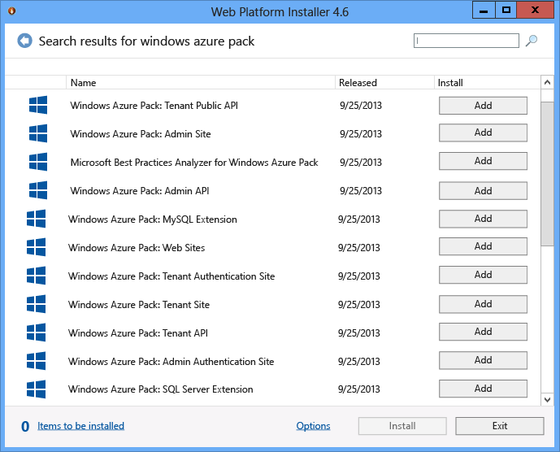Minimize the Web Platform Installer window
The height and width of the screenshot is (452, 560).
(x=484, y=10)
